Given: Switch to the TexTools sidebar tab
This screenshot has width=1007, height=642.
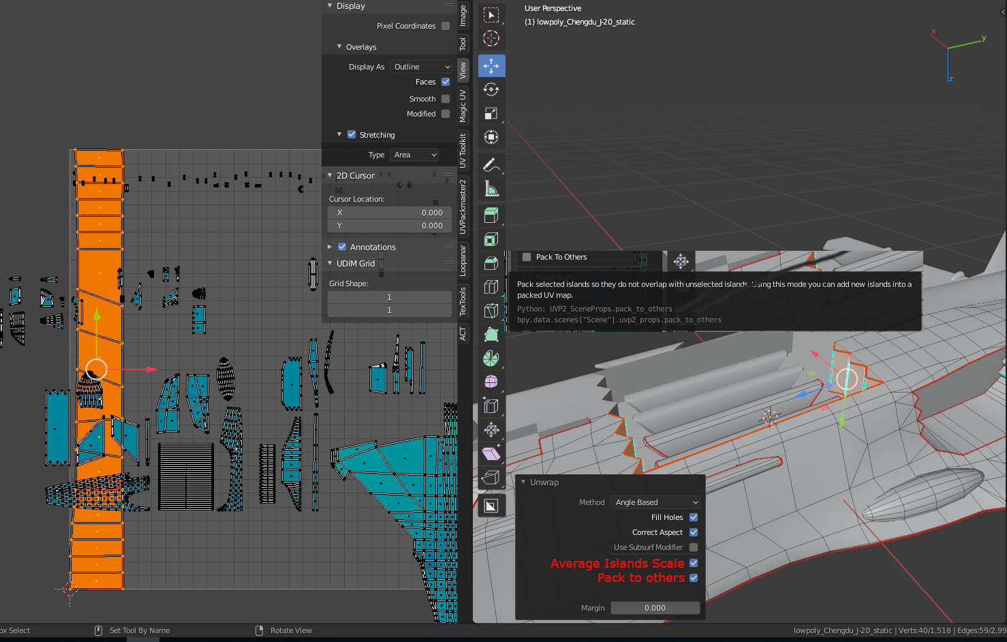Looking at the screenshot, I should pos(463,301).
